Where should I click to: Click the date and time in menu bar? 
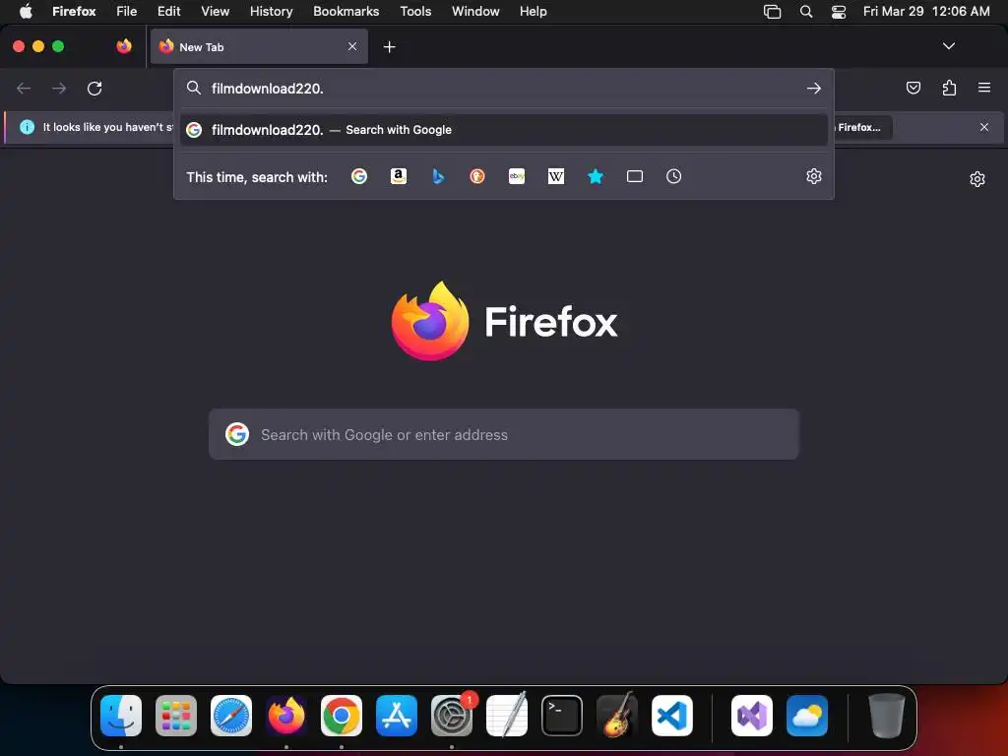(925, 12)
